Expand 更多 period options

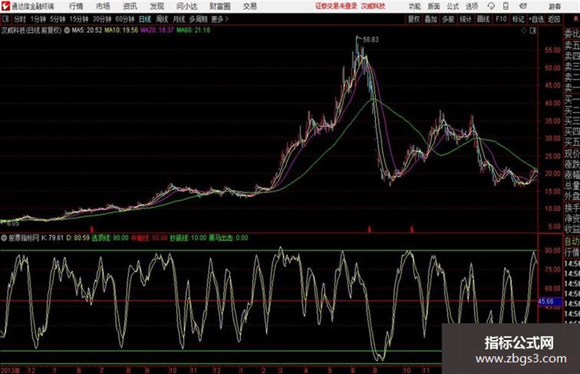(x=219, y=19)
